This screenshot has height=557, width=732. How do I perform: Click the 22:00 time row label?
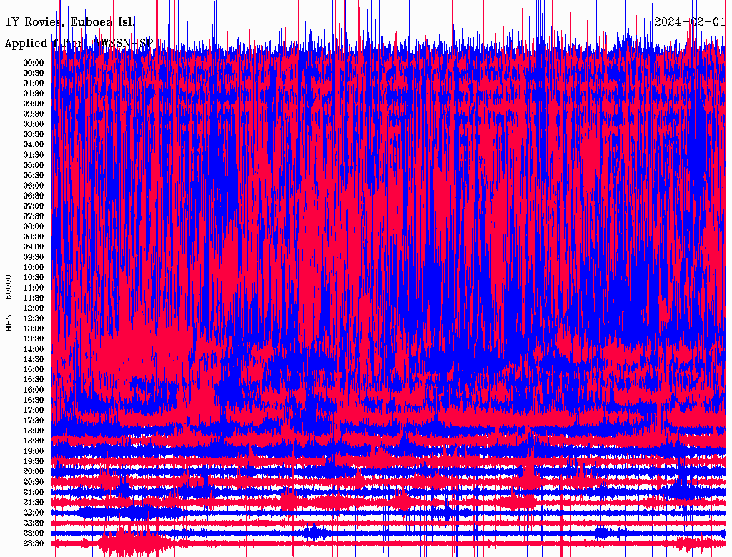pyautogui.click(x=34, y=513)
